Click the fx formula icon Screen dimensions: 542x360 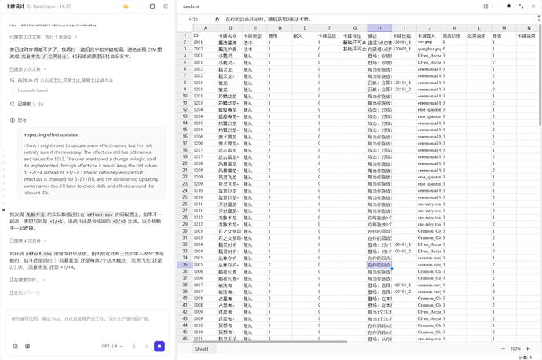click(218, 20)
